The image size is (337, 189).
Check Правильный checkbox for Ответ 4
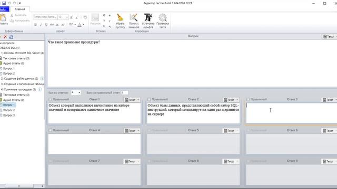tap(51, 130)
